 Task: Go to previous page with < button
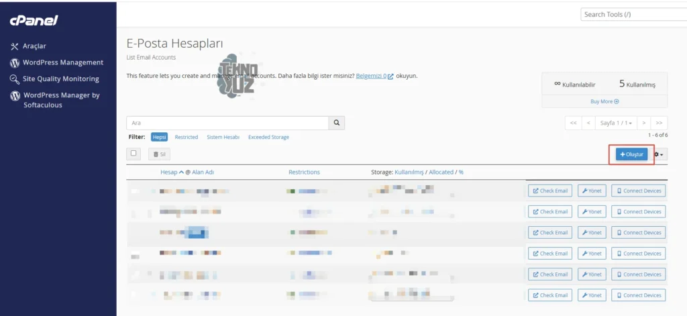tap(588, 123)
